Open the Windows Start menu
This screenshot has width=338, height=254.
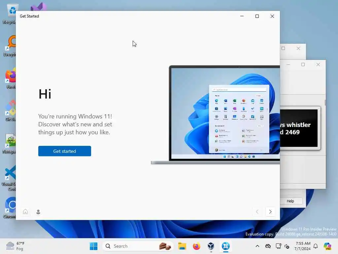93,246
